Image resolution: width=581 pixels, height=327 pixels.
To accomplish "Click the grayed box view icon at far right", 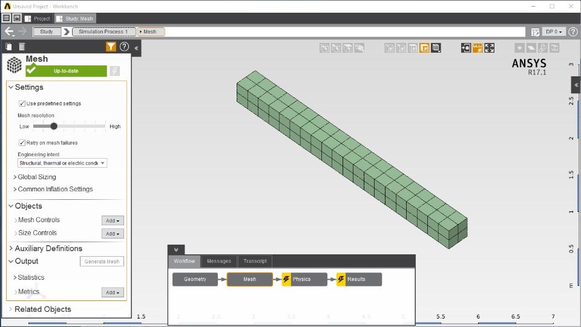I will click(555, 48).
